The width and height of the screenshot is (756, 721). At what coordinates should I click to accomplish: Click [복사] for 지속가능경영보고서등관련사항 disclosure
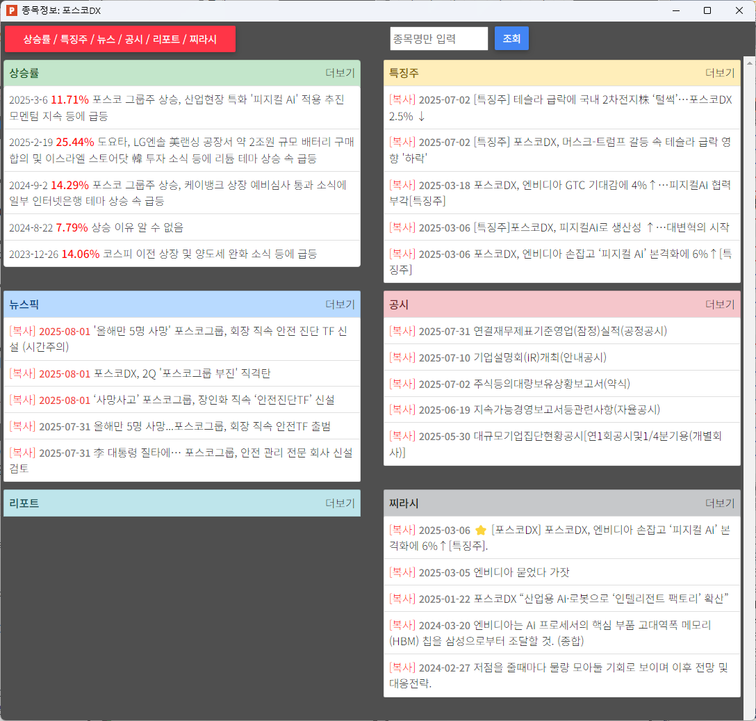pos(402,410)
